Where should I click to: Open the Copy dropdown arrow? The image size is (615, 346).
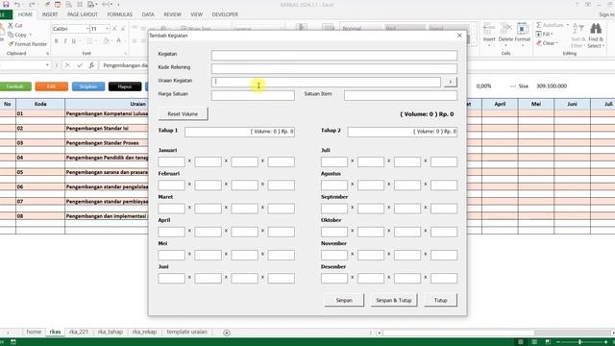click(31, 35)
